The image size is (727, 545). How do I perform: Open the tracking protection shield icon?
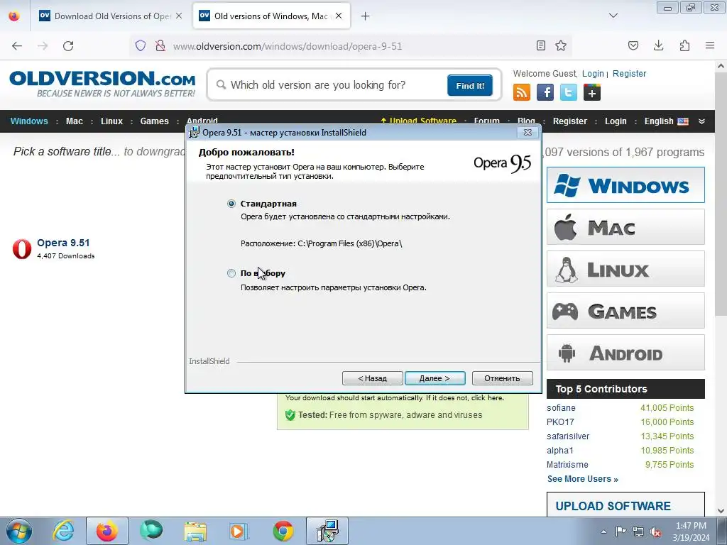point(141,45)
